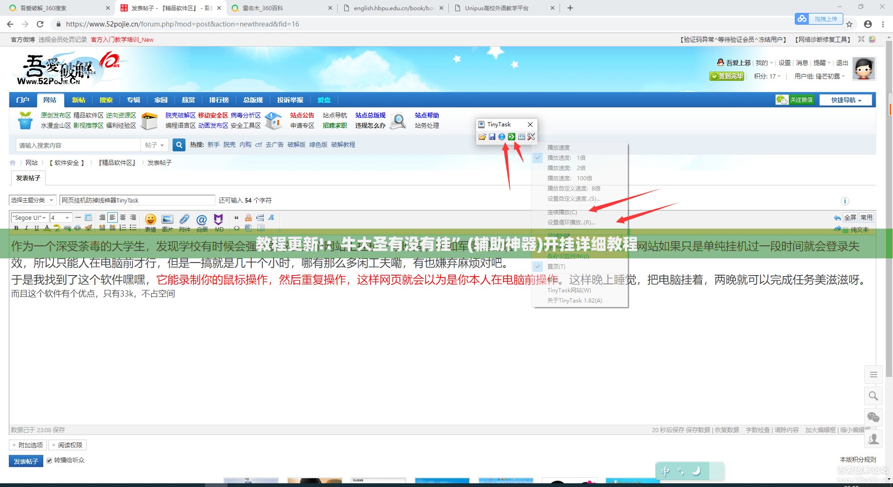
Task: Switch to the 雷击木_360百科 browser tab
Action: click(x=282, y=8)
